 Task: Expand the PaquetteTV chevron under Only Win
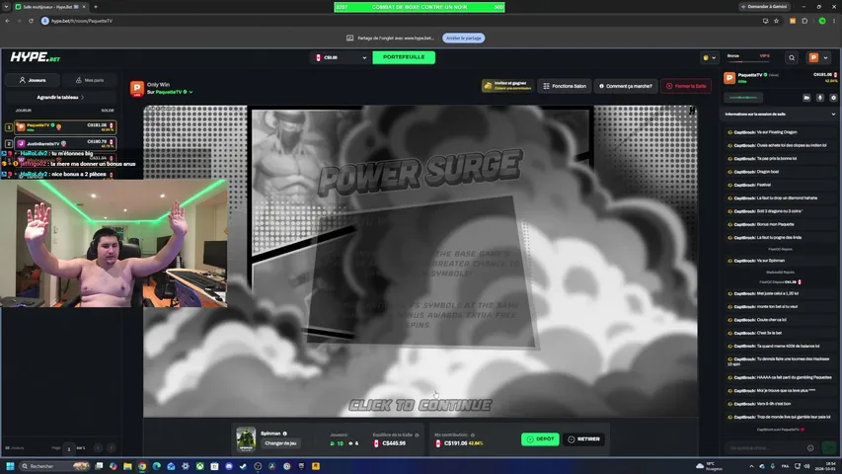click(x=191, y=92)
